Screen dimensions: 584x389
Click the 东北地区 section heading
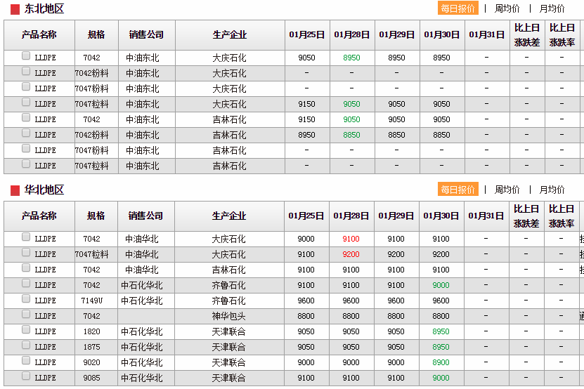44,8
